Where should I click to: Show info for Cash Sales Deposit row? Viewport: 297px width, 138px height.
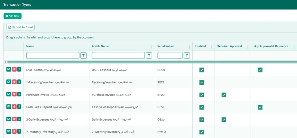coord(19,107)
